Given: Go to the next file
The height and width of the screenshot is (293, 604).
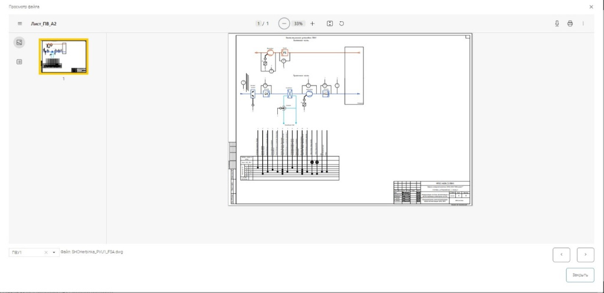Looking at the screenshot, I should (585, 254).
